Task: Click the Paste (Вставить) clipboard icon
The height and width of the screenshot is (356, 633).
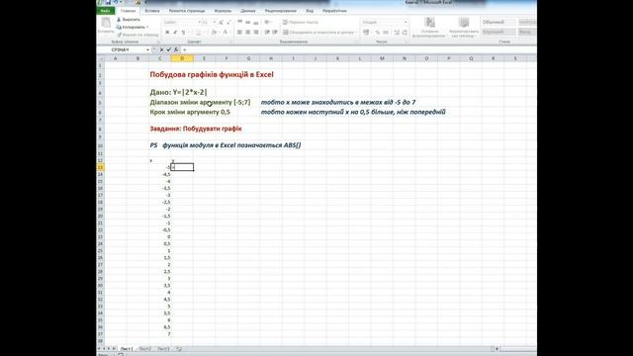Action: tap(106, 23)
